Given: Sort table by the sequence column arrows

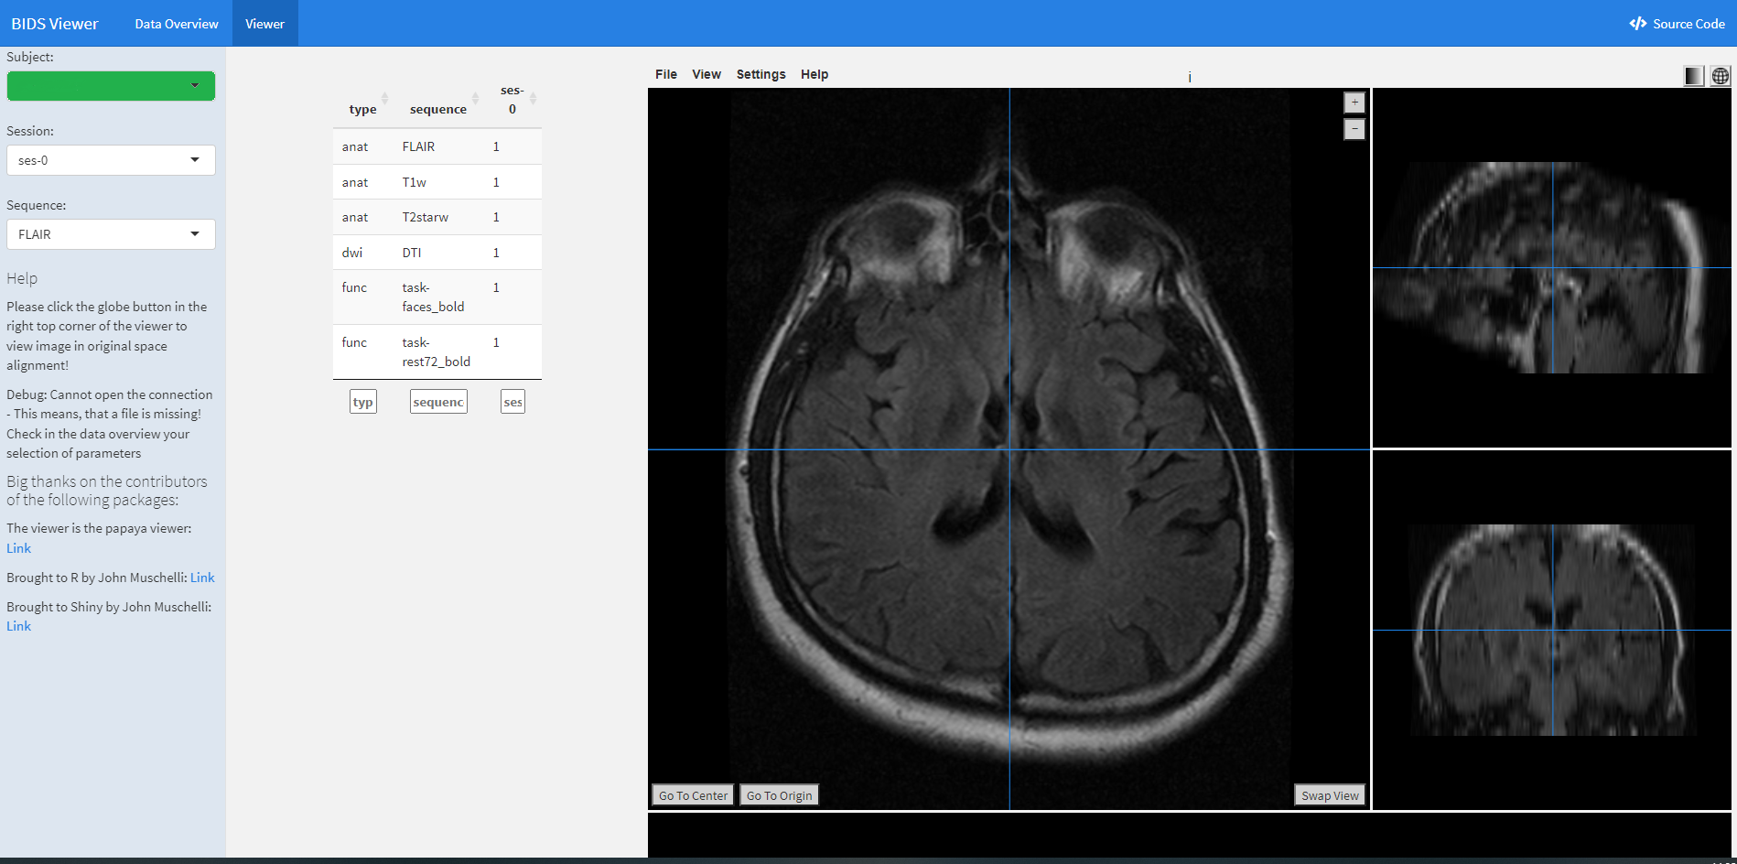Looking at the screenshot, I should pyautogui.click(x=475, y=99).
